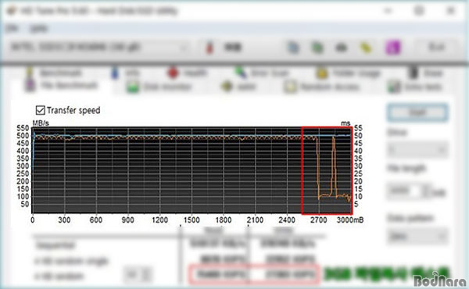Open the Error Scan tab
Image resolution: width=469 pixels, height=289 pixels.
pos(262,73)
